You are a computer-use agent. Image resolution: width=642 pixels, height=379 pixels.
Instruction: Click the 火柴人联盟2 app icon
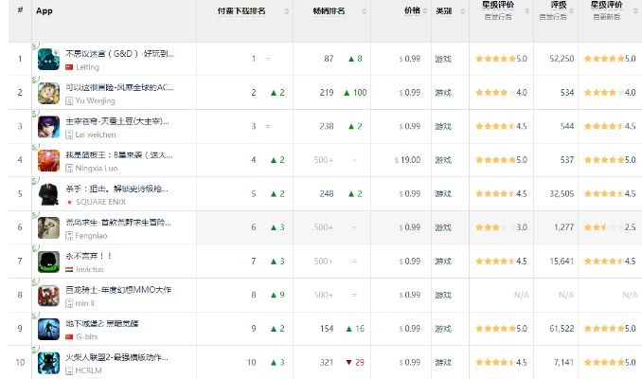click(48, 363)
